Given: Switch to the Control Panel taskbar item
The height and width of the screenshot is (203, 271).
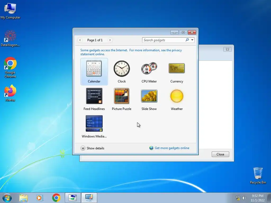Looking at the screenshot, I should point(73,198).
